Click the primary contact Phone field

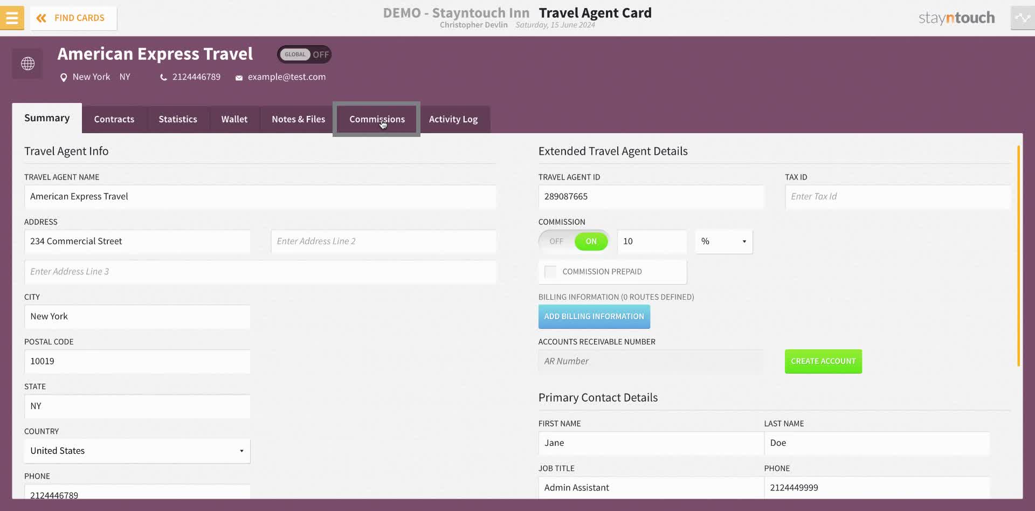pyautogui.click(x=877, y=488)
